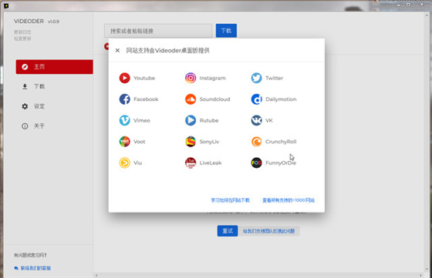Open the 联络我们的客服 contact support link
The image size is (432, 278).
pos(35,268)
